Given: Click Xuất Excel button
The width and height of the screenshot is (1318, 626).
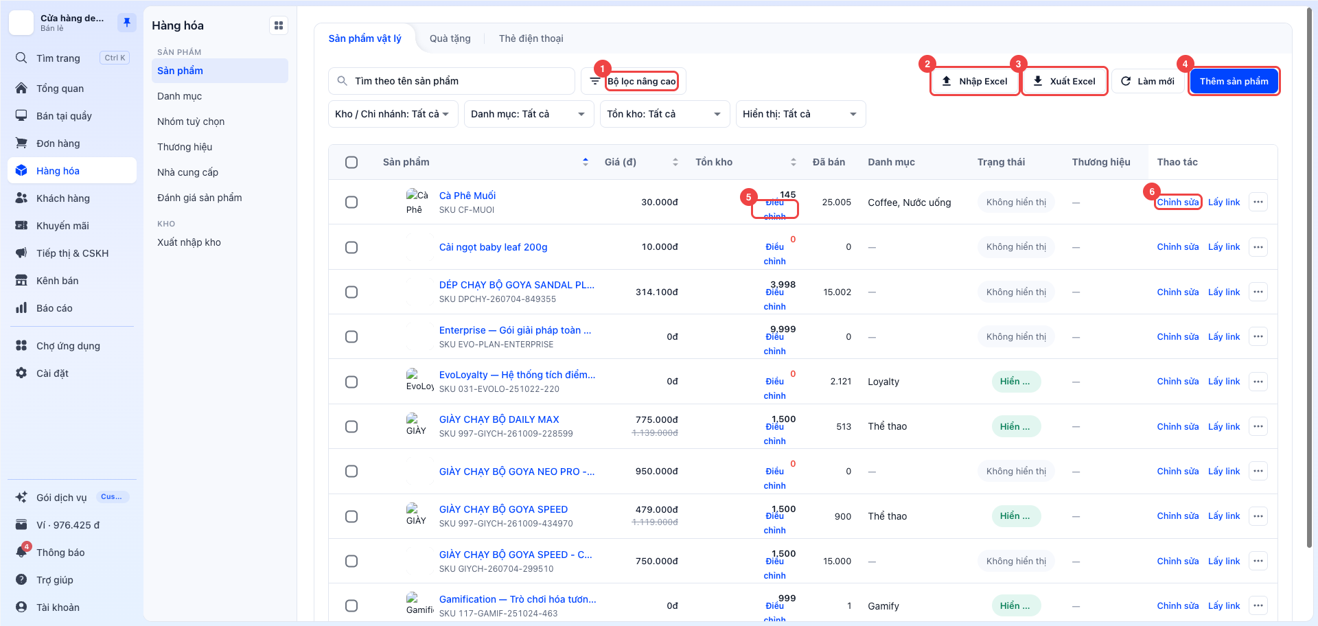Looking at the screenshot, I should click(1065, 81).
